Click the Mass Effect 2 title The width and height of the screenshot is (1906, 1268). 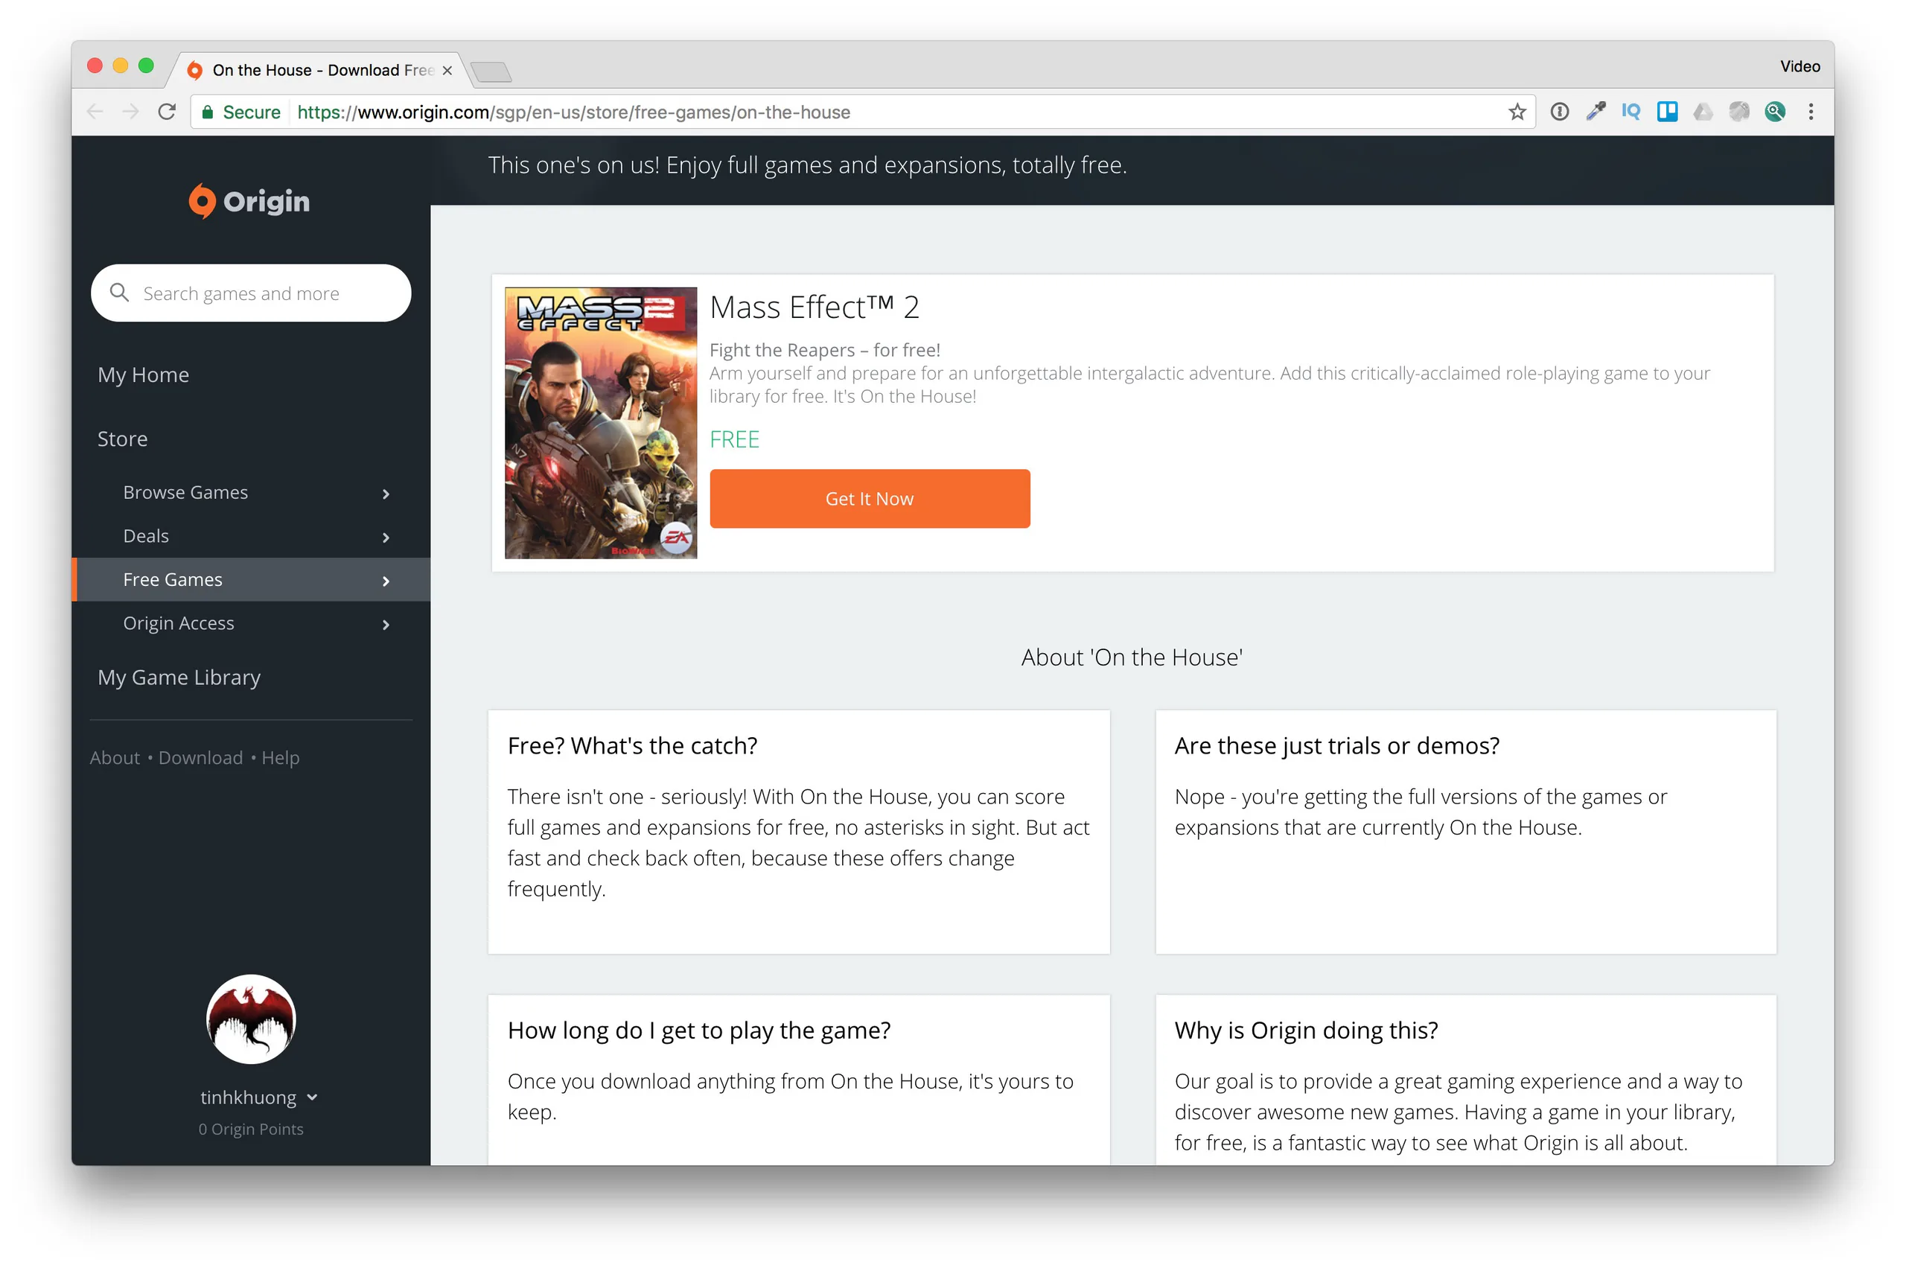(815, 308)
